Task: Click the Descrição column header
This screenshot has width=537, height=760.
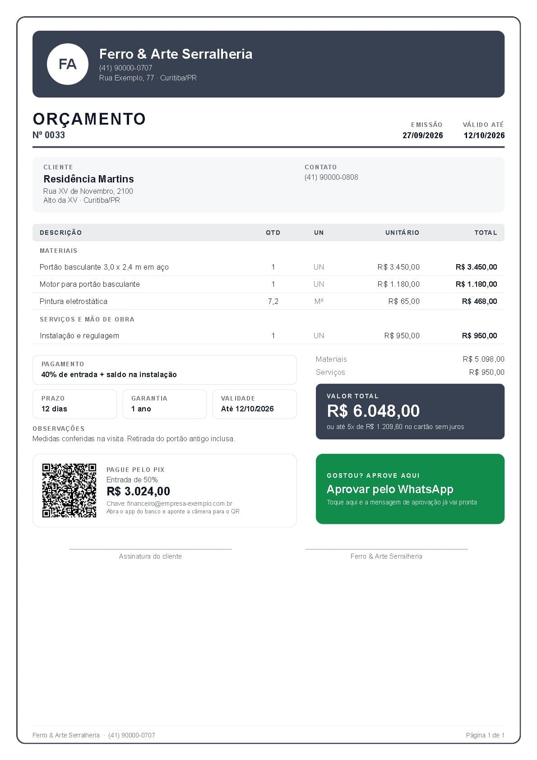Action: [x=60, y=233]
